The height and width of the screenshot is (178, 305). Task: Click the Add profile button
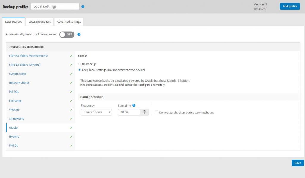[x=290, y=6]
